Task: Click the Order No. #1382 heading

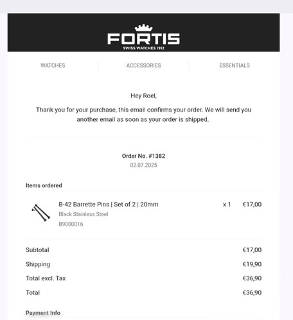Action: (143, 156)
